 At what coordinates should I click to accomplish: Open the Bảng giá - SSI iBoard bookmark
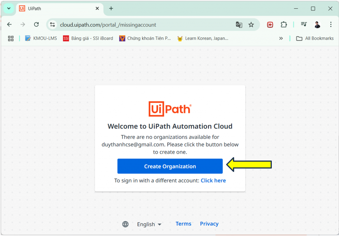pos(88,38)
